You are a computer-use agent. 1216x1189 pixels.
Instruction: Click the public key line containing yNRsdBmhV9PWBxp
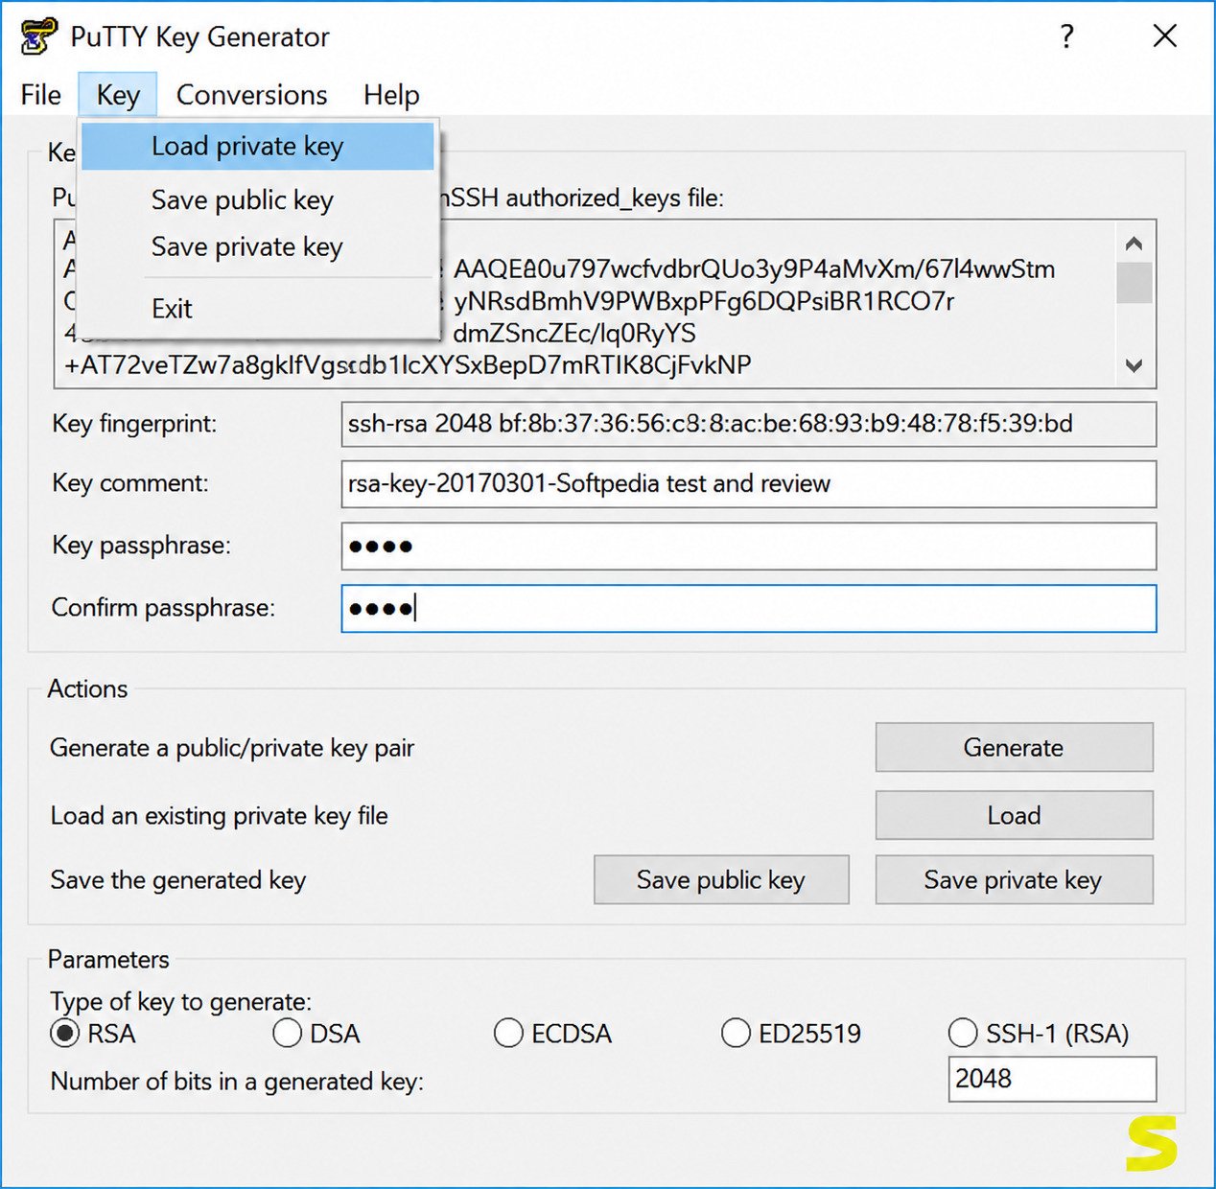[704, 301]
